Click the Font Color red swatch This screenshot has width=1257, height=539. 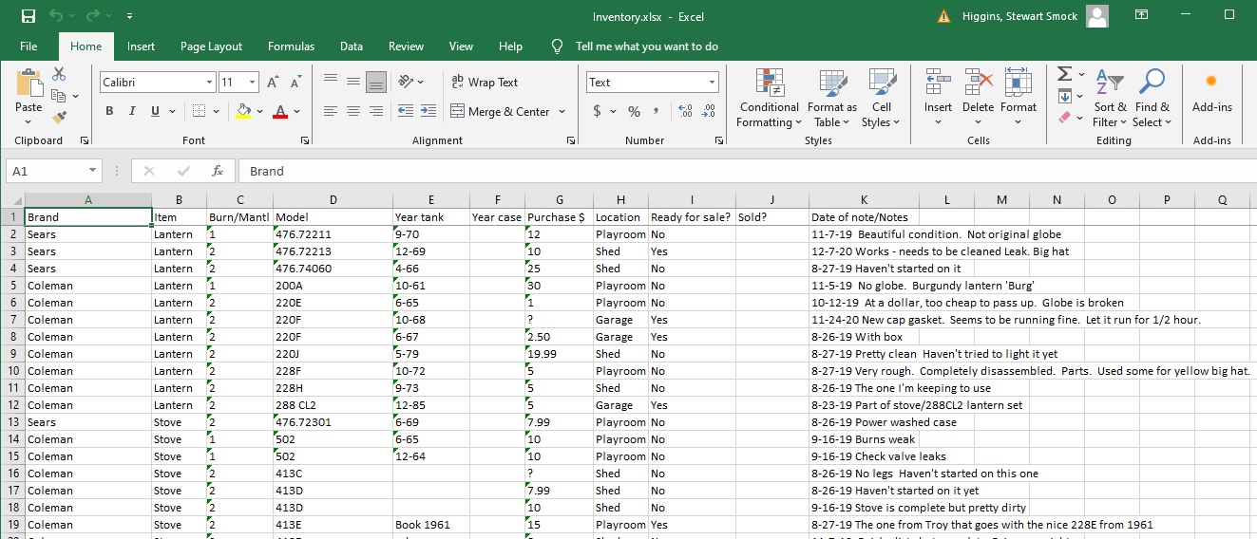tap(279, 111)
